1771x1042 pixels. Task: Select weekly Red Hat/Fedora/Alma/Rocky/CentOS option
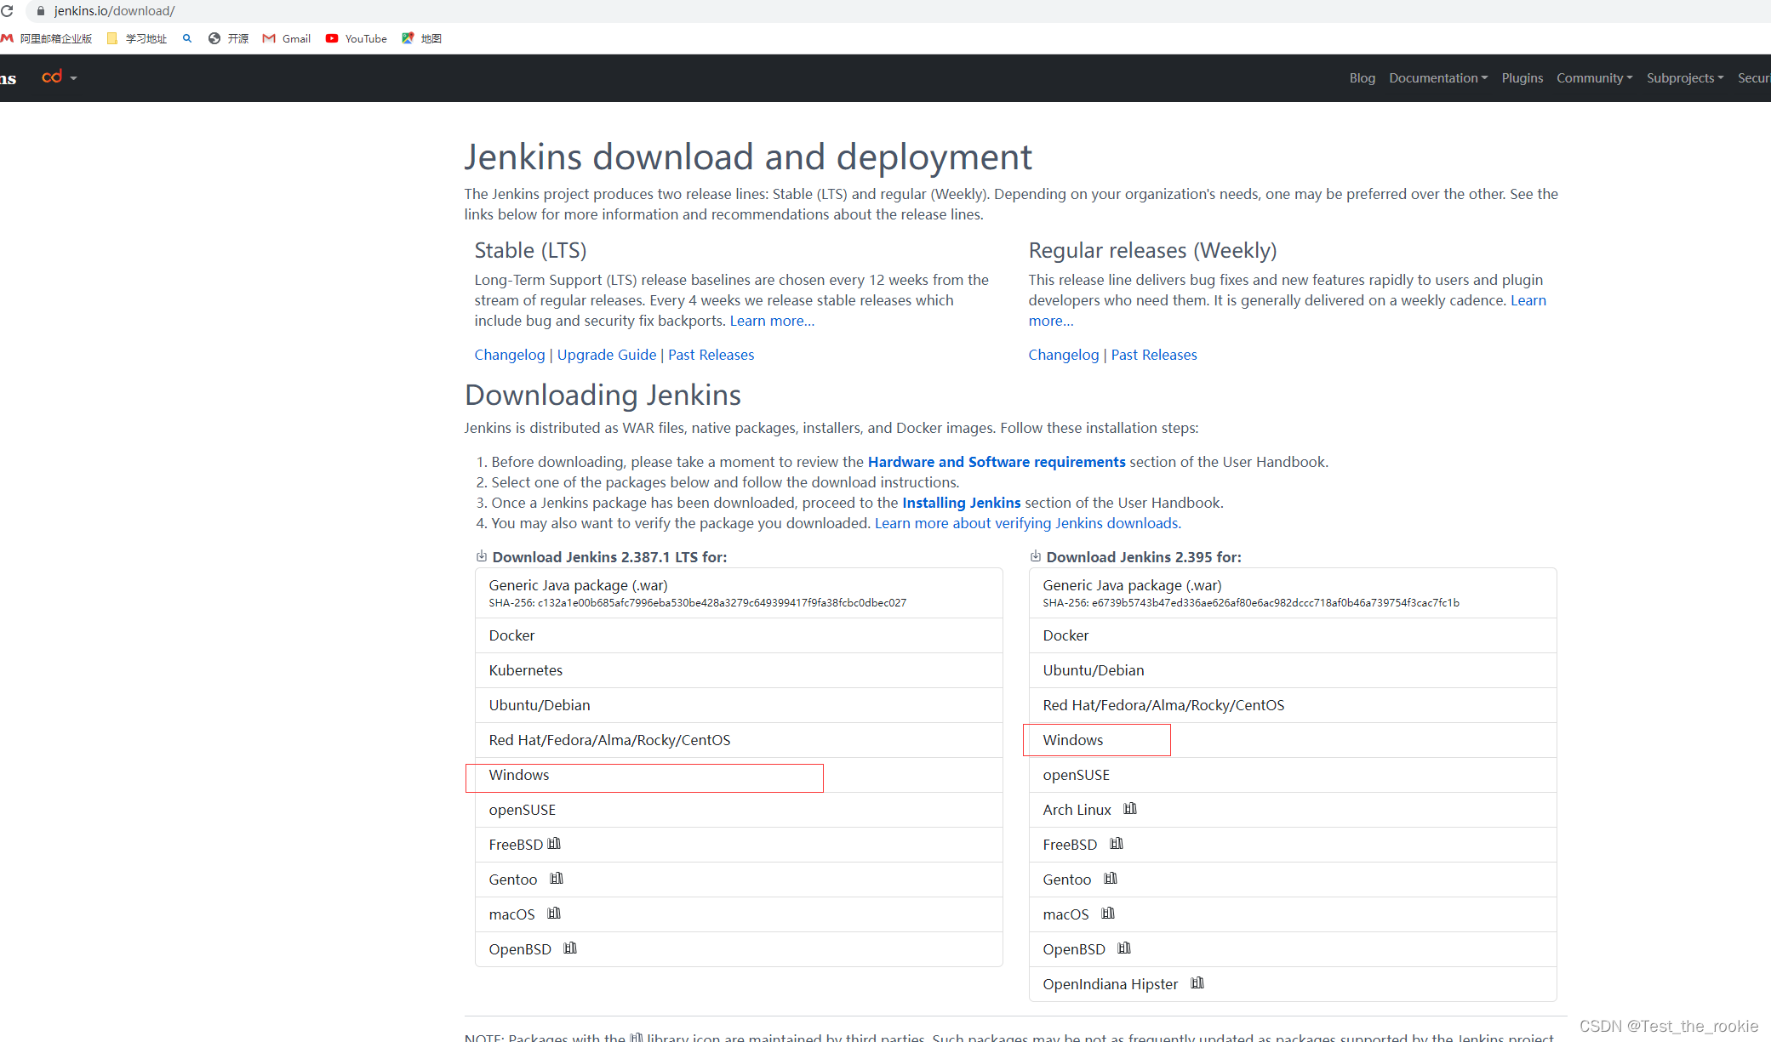[1293, 705]
